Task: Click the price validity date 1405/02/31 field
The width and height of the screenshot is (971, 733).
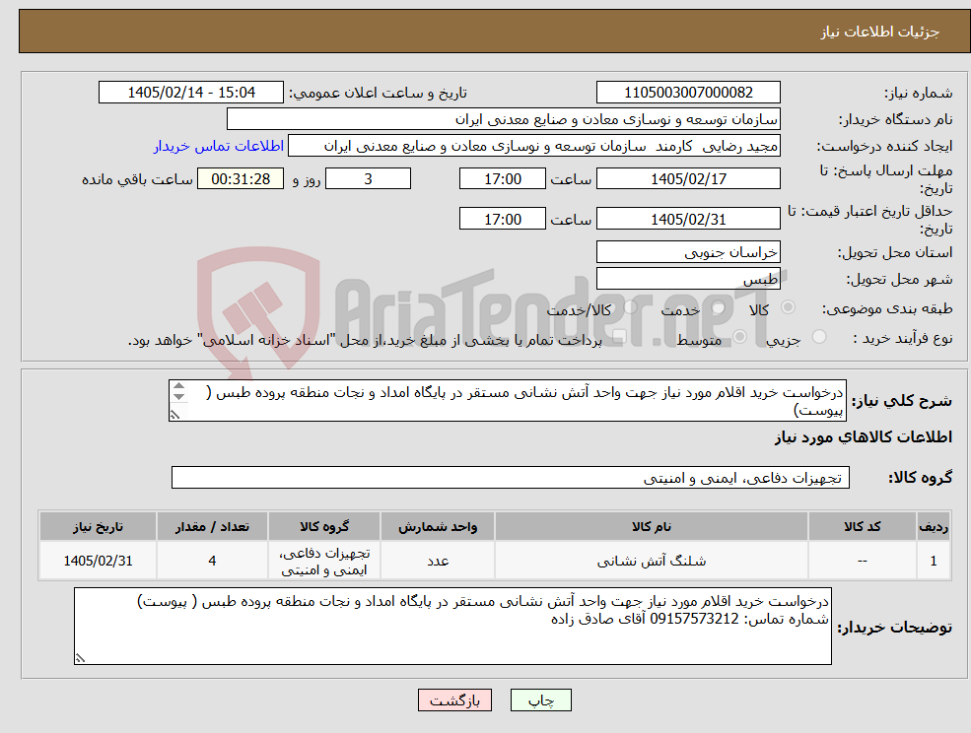Action: (x=688, y=219)
